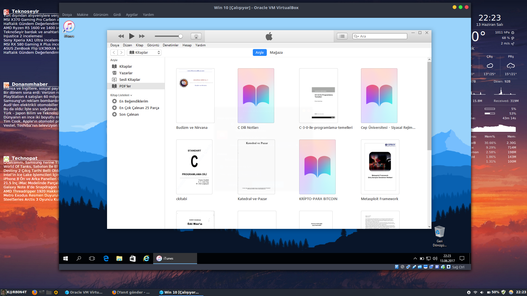The height and width of the screenshot is (296, 527).
Task: Open the iTunes Yardım menu
Action: click(200, 45)
